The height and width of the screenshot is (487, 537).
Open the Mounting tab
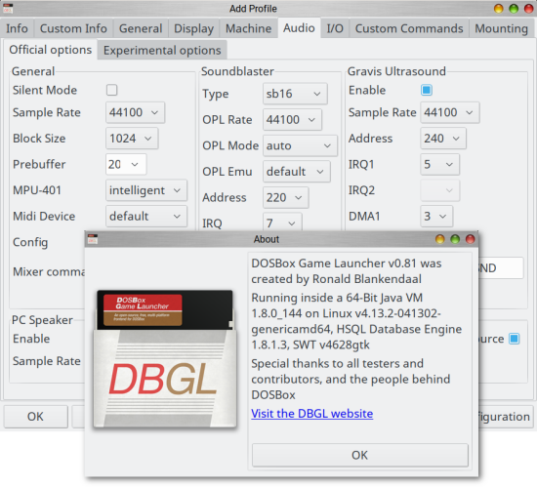501,28
